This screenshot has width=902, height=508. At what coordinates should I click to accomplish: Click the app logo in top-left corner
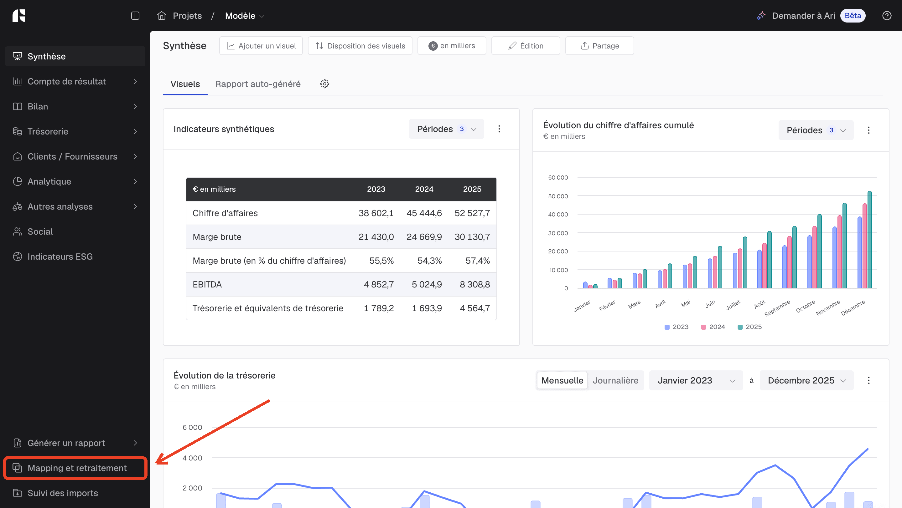click(x=19, y=15)
